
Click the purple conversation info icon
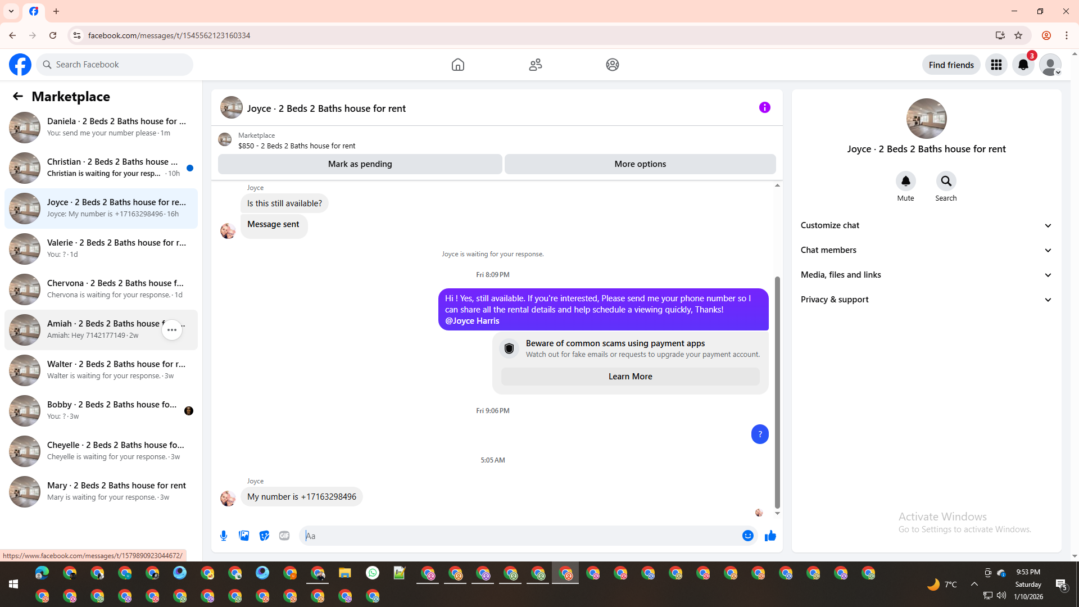point(764,107)
